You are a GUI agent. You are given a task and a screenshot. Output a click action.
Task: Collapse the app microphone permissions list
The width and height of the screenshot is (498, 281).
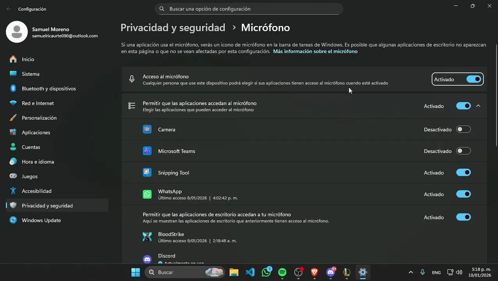click(x=478, y=106)
